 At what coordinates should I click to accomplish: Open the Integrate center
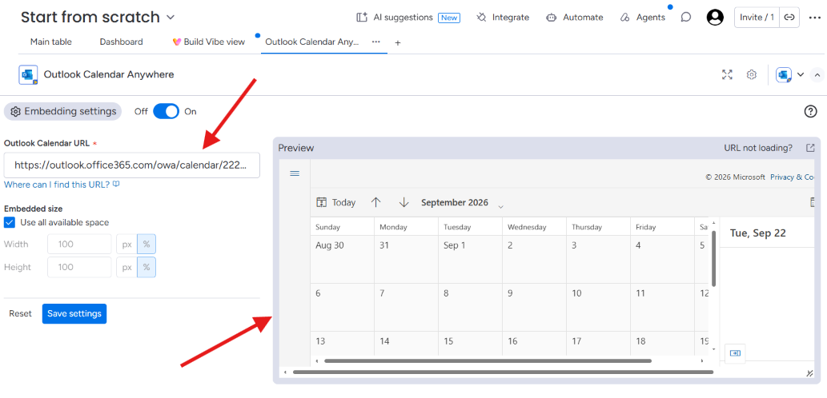[x=503, y=18]
